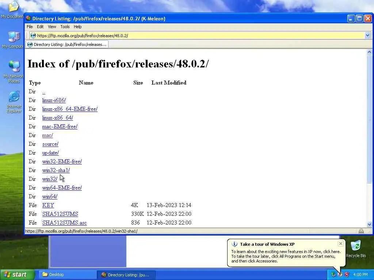
Task: Open the source/ directory link
Action: [50, 144]
